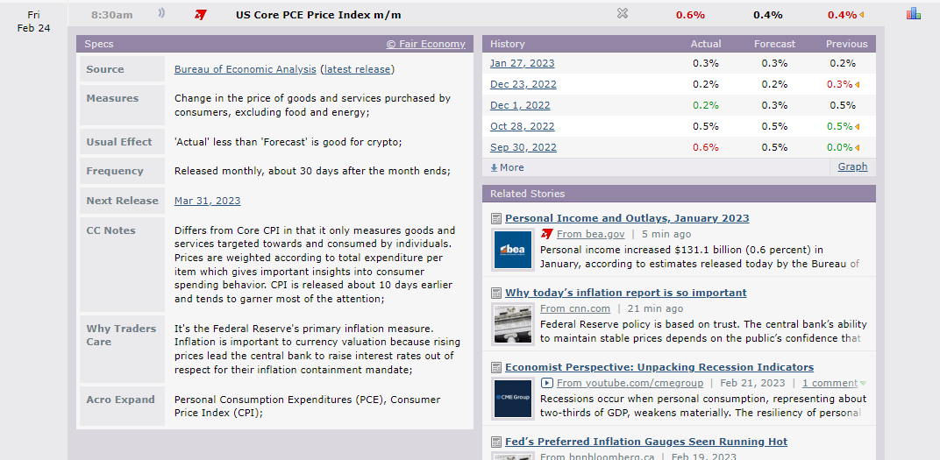Open the CME Group thumbnail
The width and height of the screenshot is (940, 460).
point(513,399)
